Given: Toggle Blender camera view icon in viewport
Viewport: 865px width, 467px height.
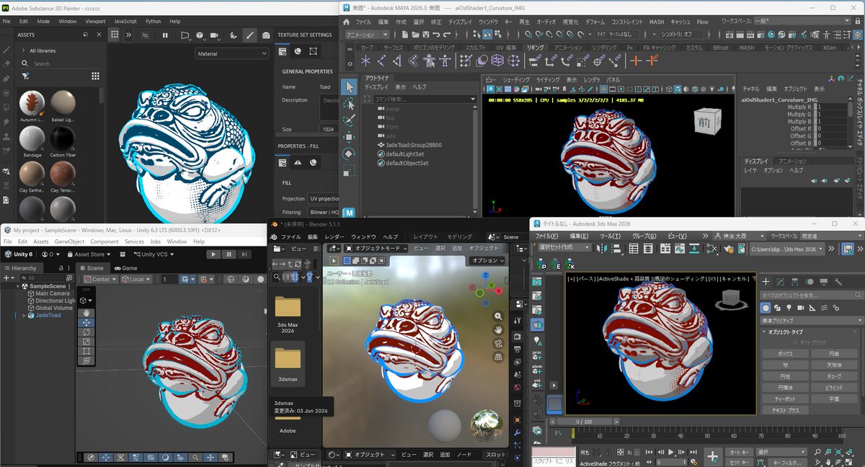Looking at the screenshot, I should tap(498, 344).
